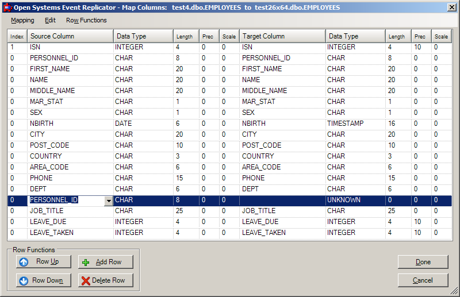
Task: Click the Index column header
Action: click(x=17, y=36)
